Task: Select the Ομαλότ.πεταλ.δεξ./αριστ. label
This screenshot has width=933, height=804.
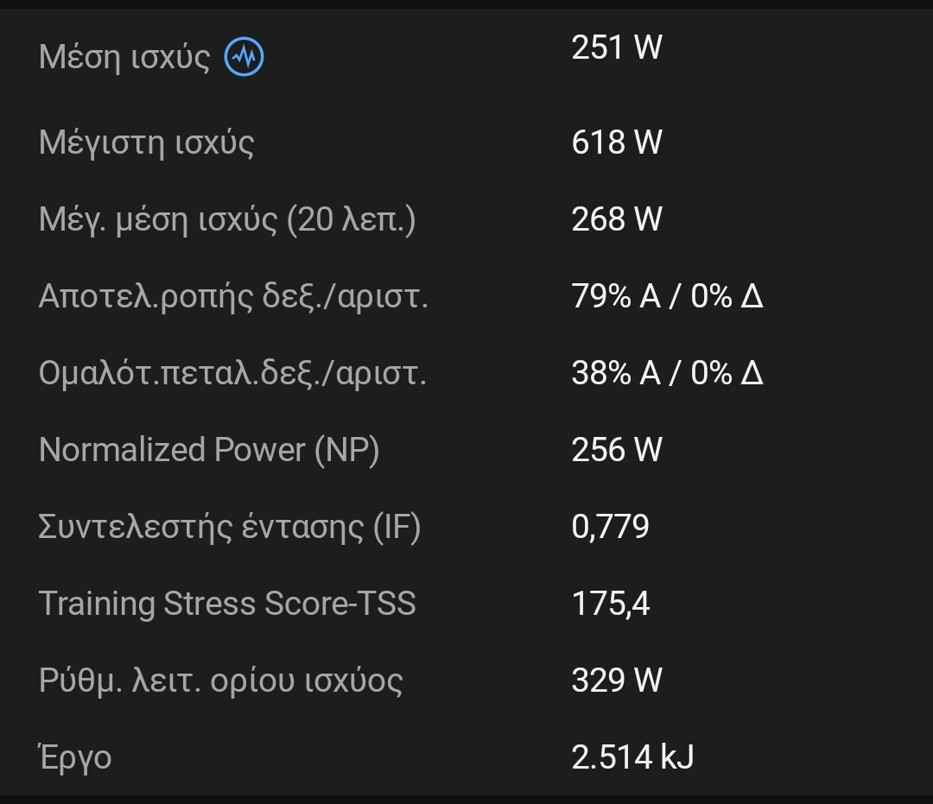Action: point(232,373)
